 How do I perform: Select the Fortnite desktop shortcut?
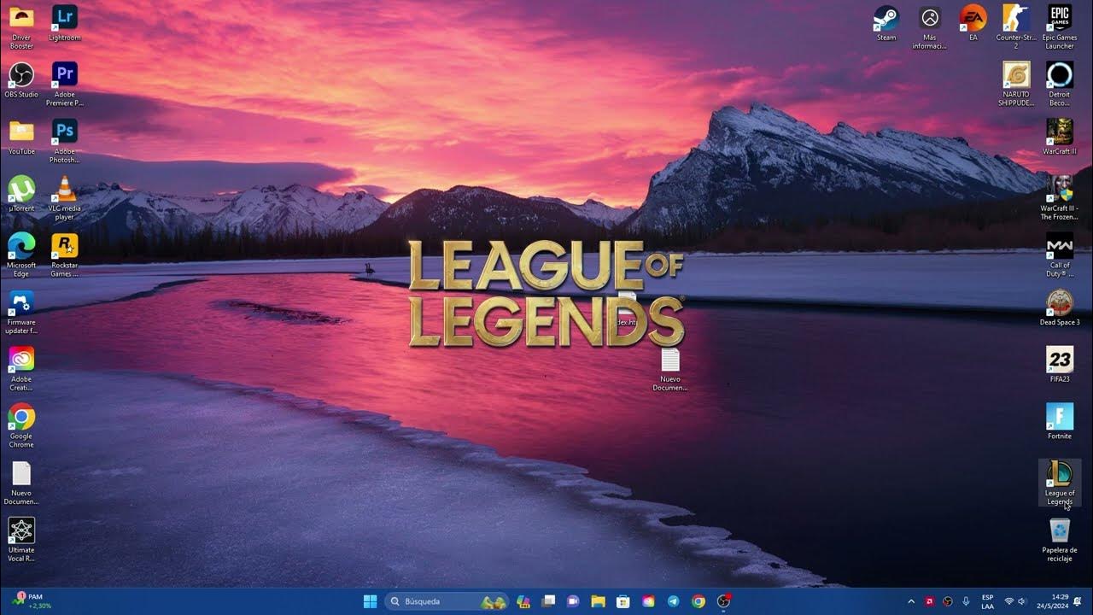1060,421
